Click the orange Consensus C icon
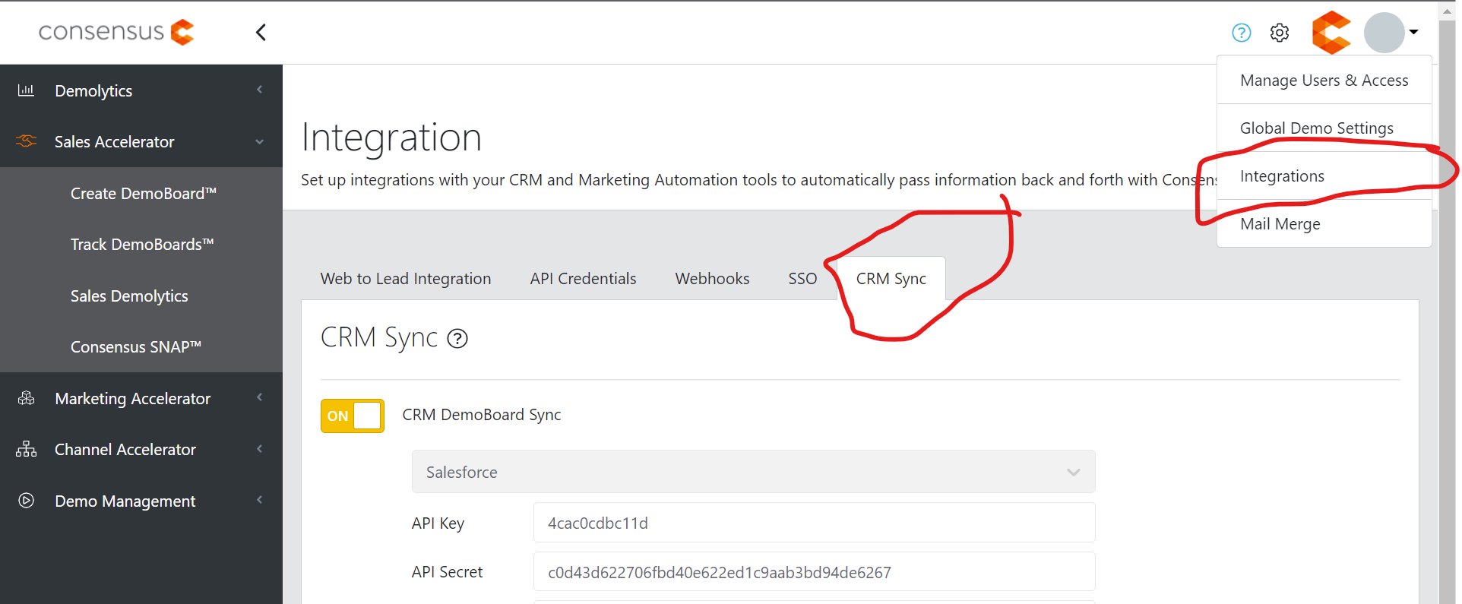This screenshot has height=604, width=1462. point(1331,33)
